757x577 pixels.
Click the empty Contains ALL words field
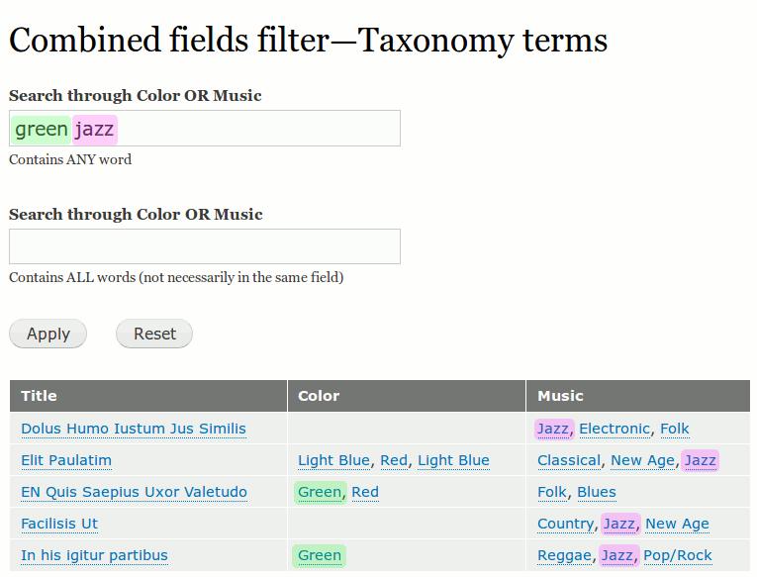coord(205,246)
